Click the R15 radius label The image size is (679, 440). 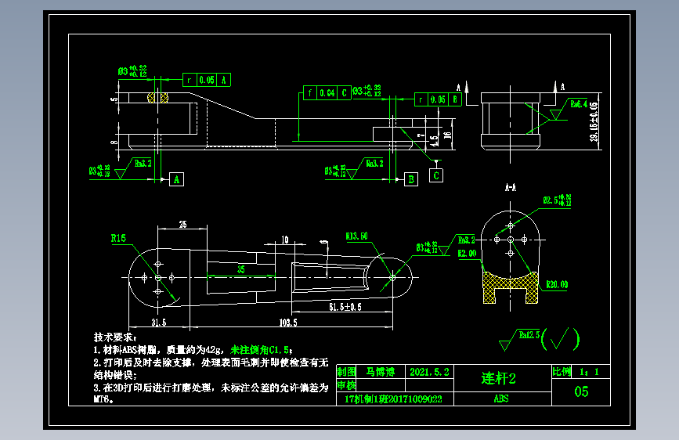[118, 238]
